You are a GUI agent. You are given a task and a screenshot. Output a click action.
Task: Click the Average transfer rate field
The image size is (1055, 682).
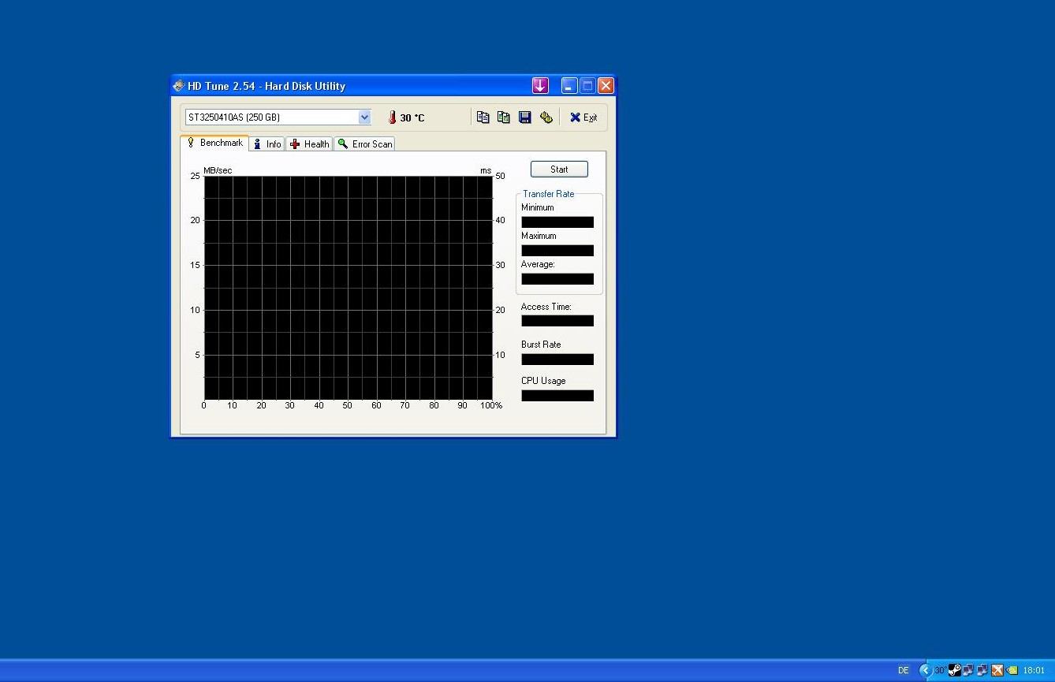coord(557,279)
